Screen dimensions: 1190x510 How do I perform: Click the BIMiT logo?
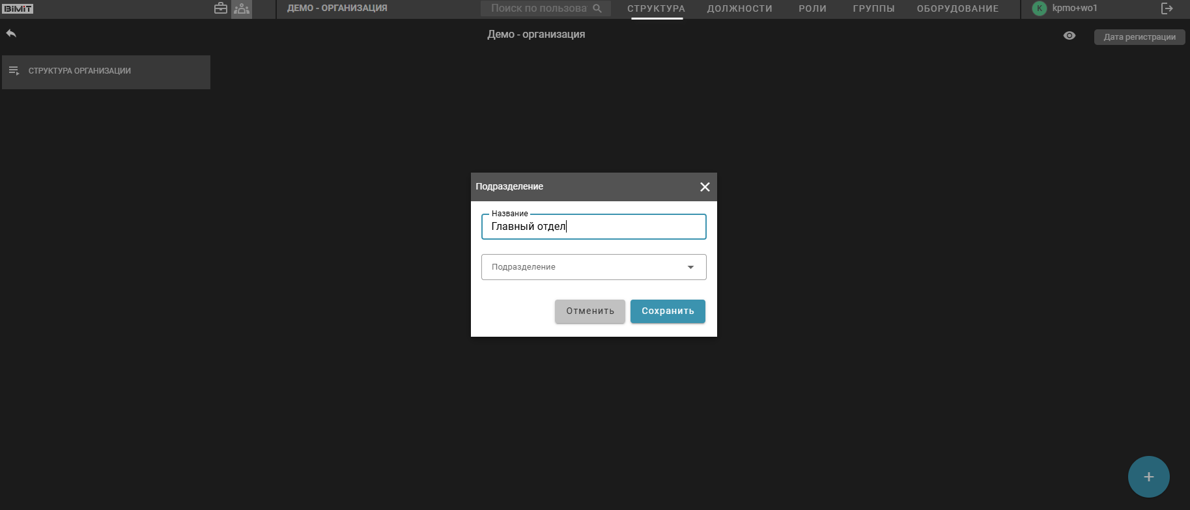tap(18, 9)
